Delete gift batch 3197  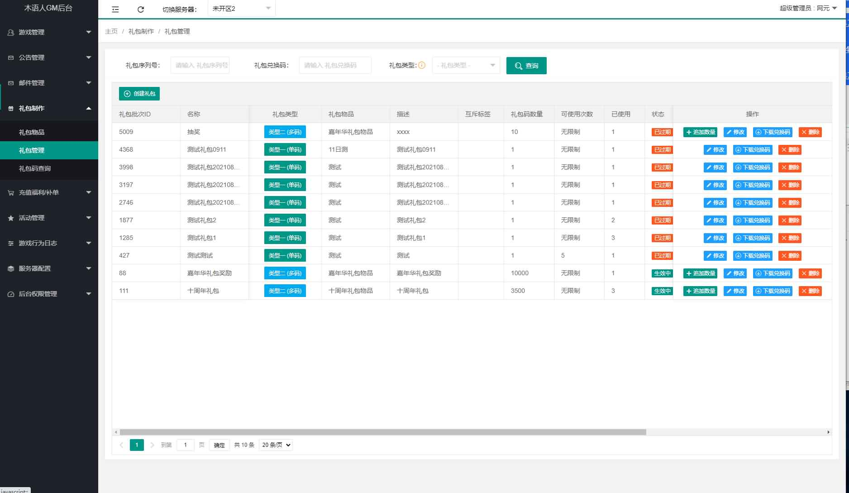[x=790, y=185]
